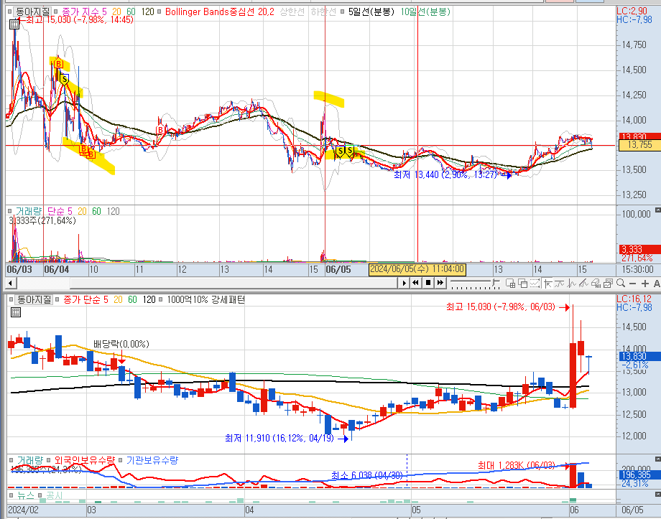Click the diagonal trend line wave icon
The width and height of the screenshot is (661, 519).
(583, 283)
